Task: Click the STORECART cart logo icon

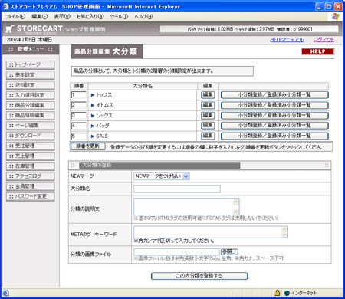Action: (x=10, y=29)
